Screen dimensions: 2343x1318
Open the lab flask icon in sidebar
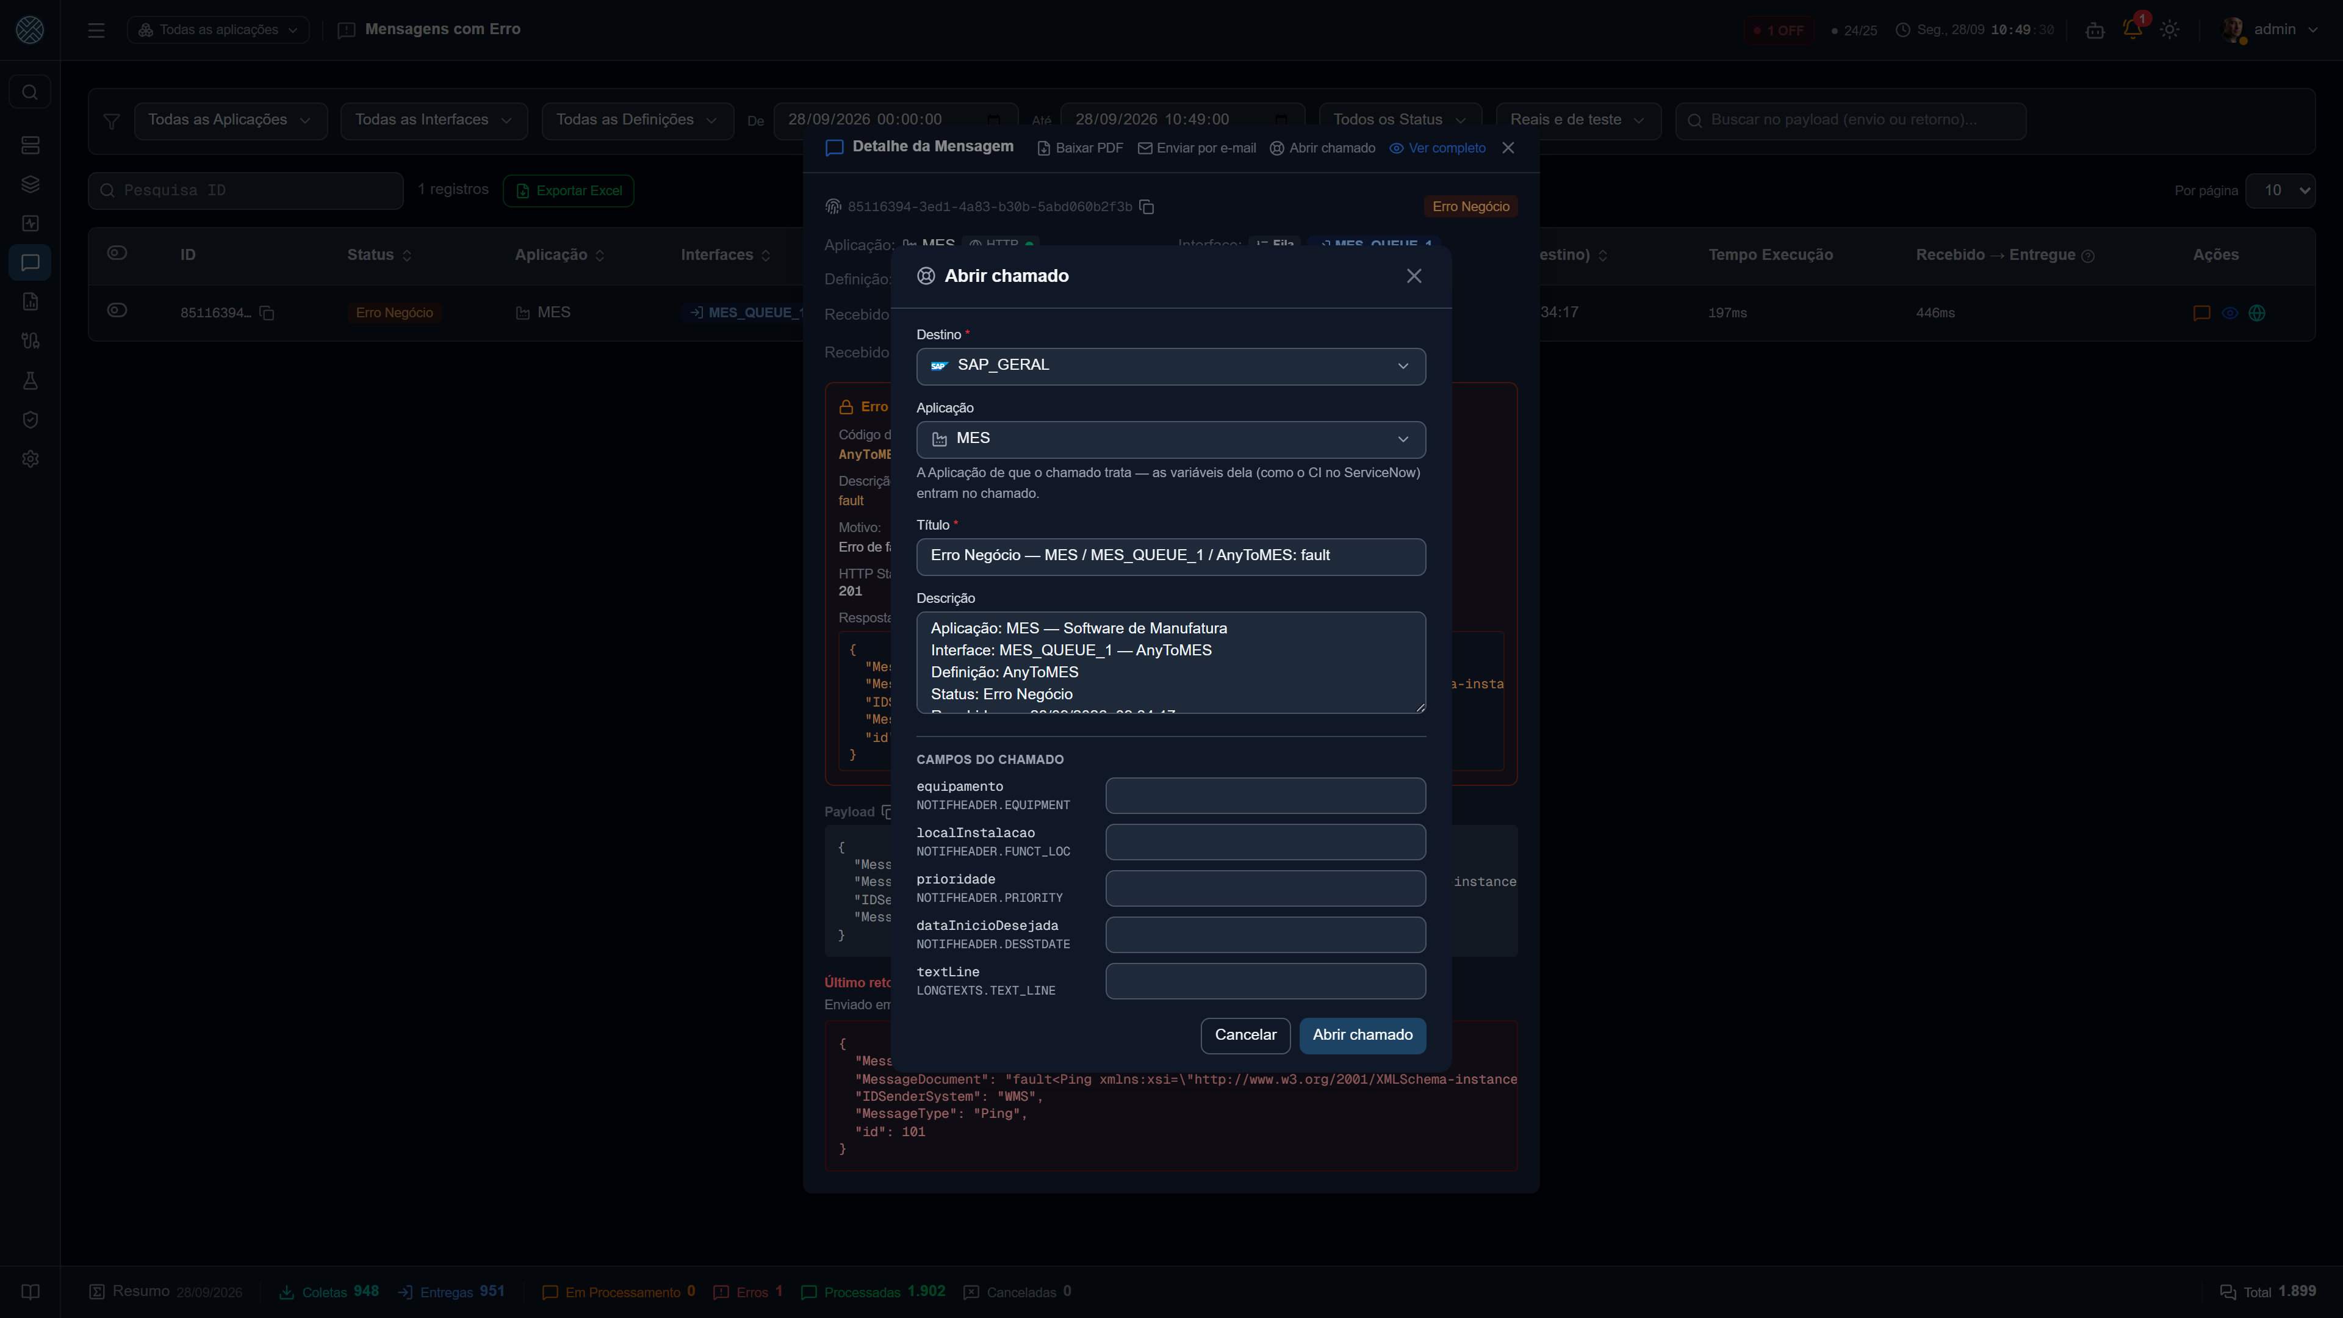(x=30, y=381)
